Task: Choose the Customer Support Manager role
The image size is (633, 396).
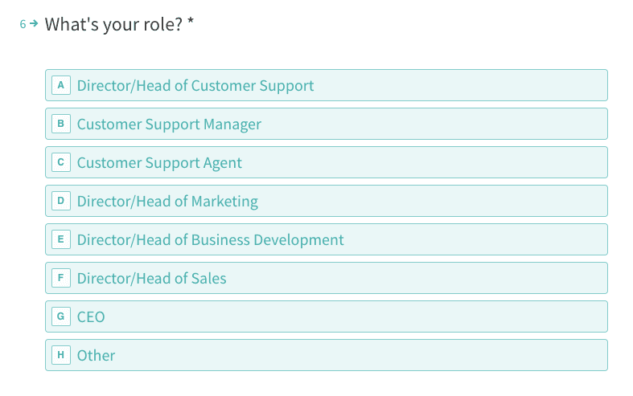Action: point(169,124)
